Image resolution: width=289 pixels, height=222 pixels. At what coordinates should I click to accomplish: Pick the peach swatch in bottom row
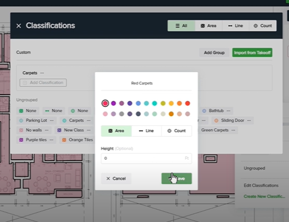tap(179, 114)
